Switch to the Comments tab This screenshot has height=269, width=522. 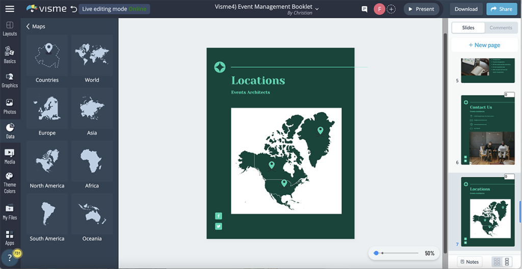501,28
